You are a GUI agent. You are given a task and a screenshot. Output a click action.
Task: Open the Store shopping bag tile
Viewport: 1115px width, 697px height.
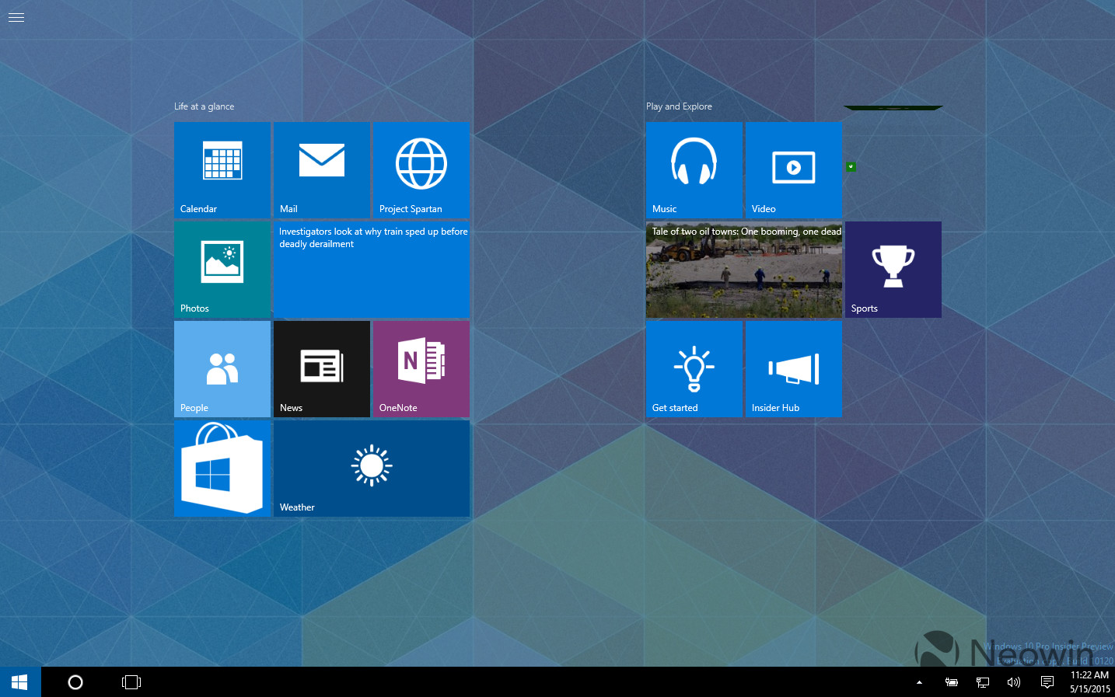click(x=222, y=469)
